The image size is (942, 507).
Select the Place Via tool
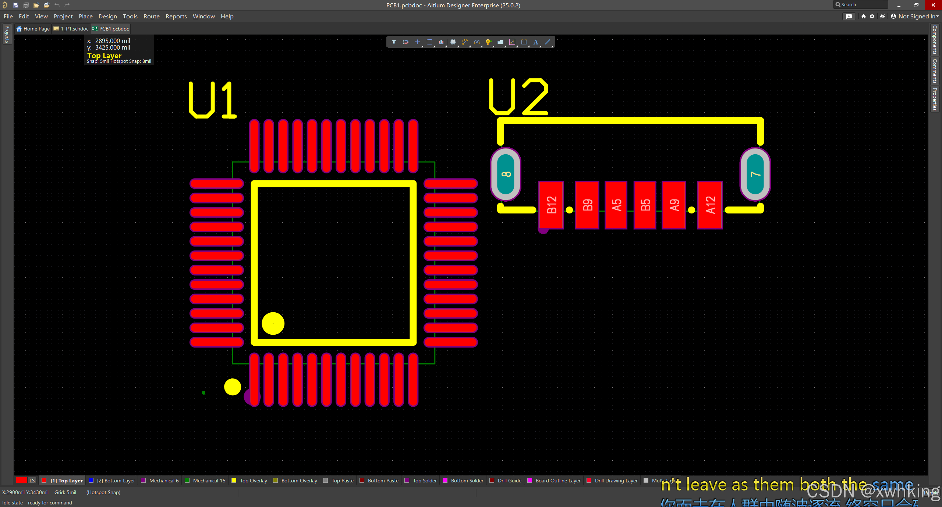pos(488,42)
